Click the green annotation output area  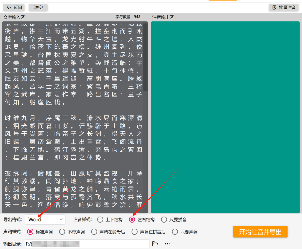(225, 117)
